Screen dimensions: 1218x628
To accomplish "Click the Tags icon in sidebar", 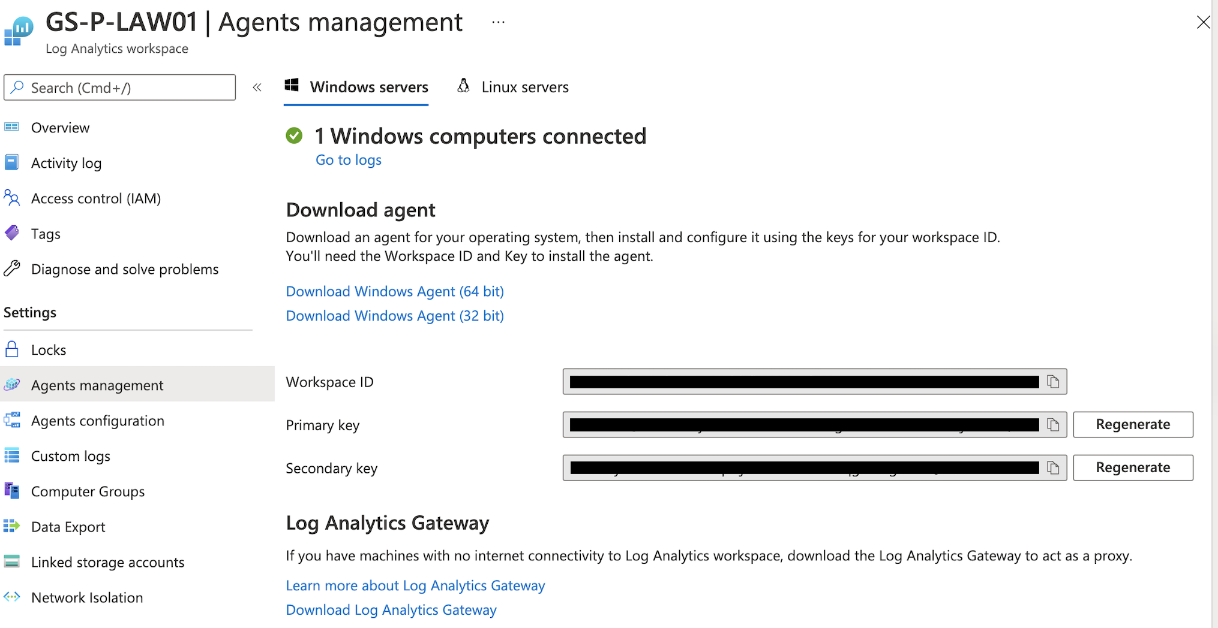I will (x=12, y=233).
